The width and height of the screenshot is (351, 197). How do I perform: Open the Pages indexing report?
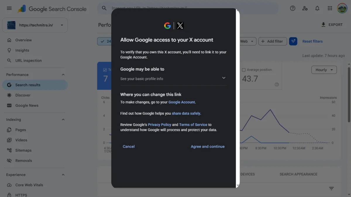[20, 130]
